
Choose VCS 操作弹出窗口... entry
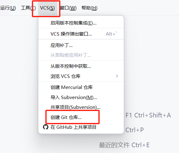click(81, 34)
